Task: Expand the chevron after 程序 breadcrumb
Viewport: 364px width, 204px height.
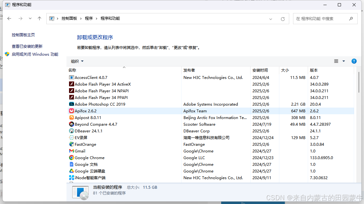Action: [97, 18]
